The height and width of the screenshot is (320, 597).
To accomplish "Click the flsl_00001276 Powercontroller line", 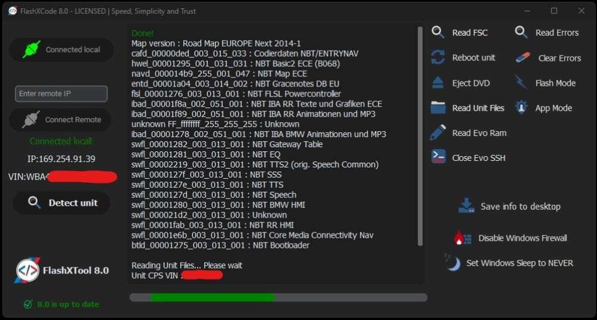I will pyautogui.click(x=236, y=94).
